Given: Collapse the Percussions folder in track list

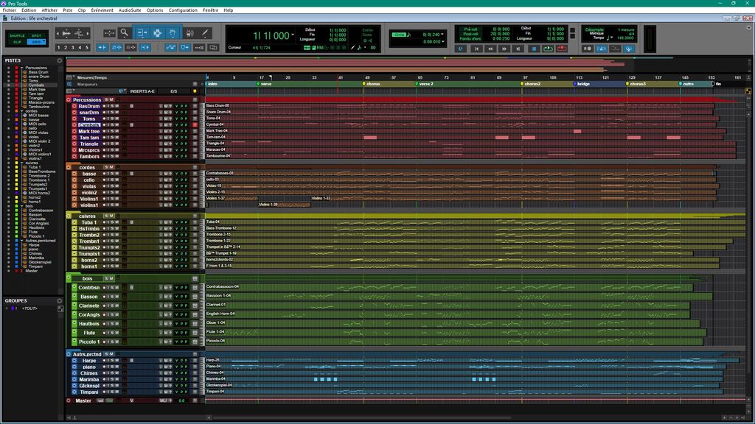Looking at the screenshot, I should tap(23, 68).
